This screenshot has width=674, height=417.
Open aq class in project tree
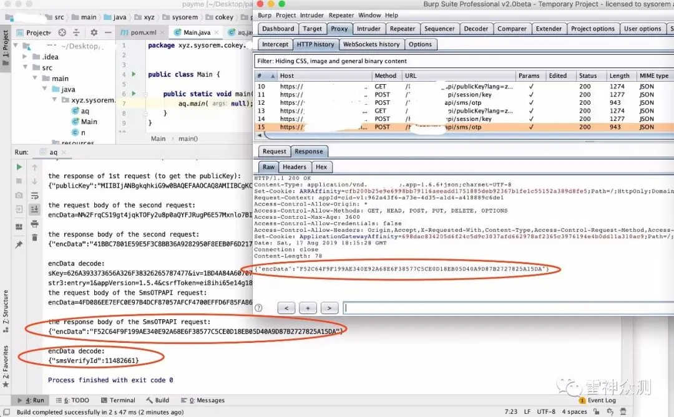pyautogui.click(x=81, y=111)
